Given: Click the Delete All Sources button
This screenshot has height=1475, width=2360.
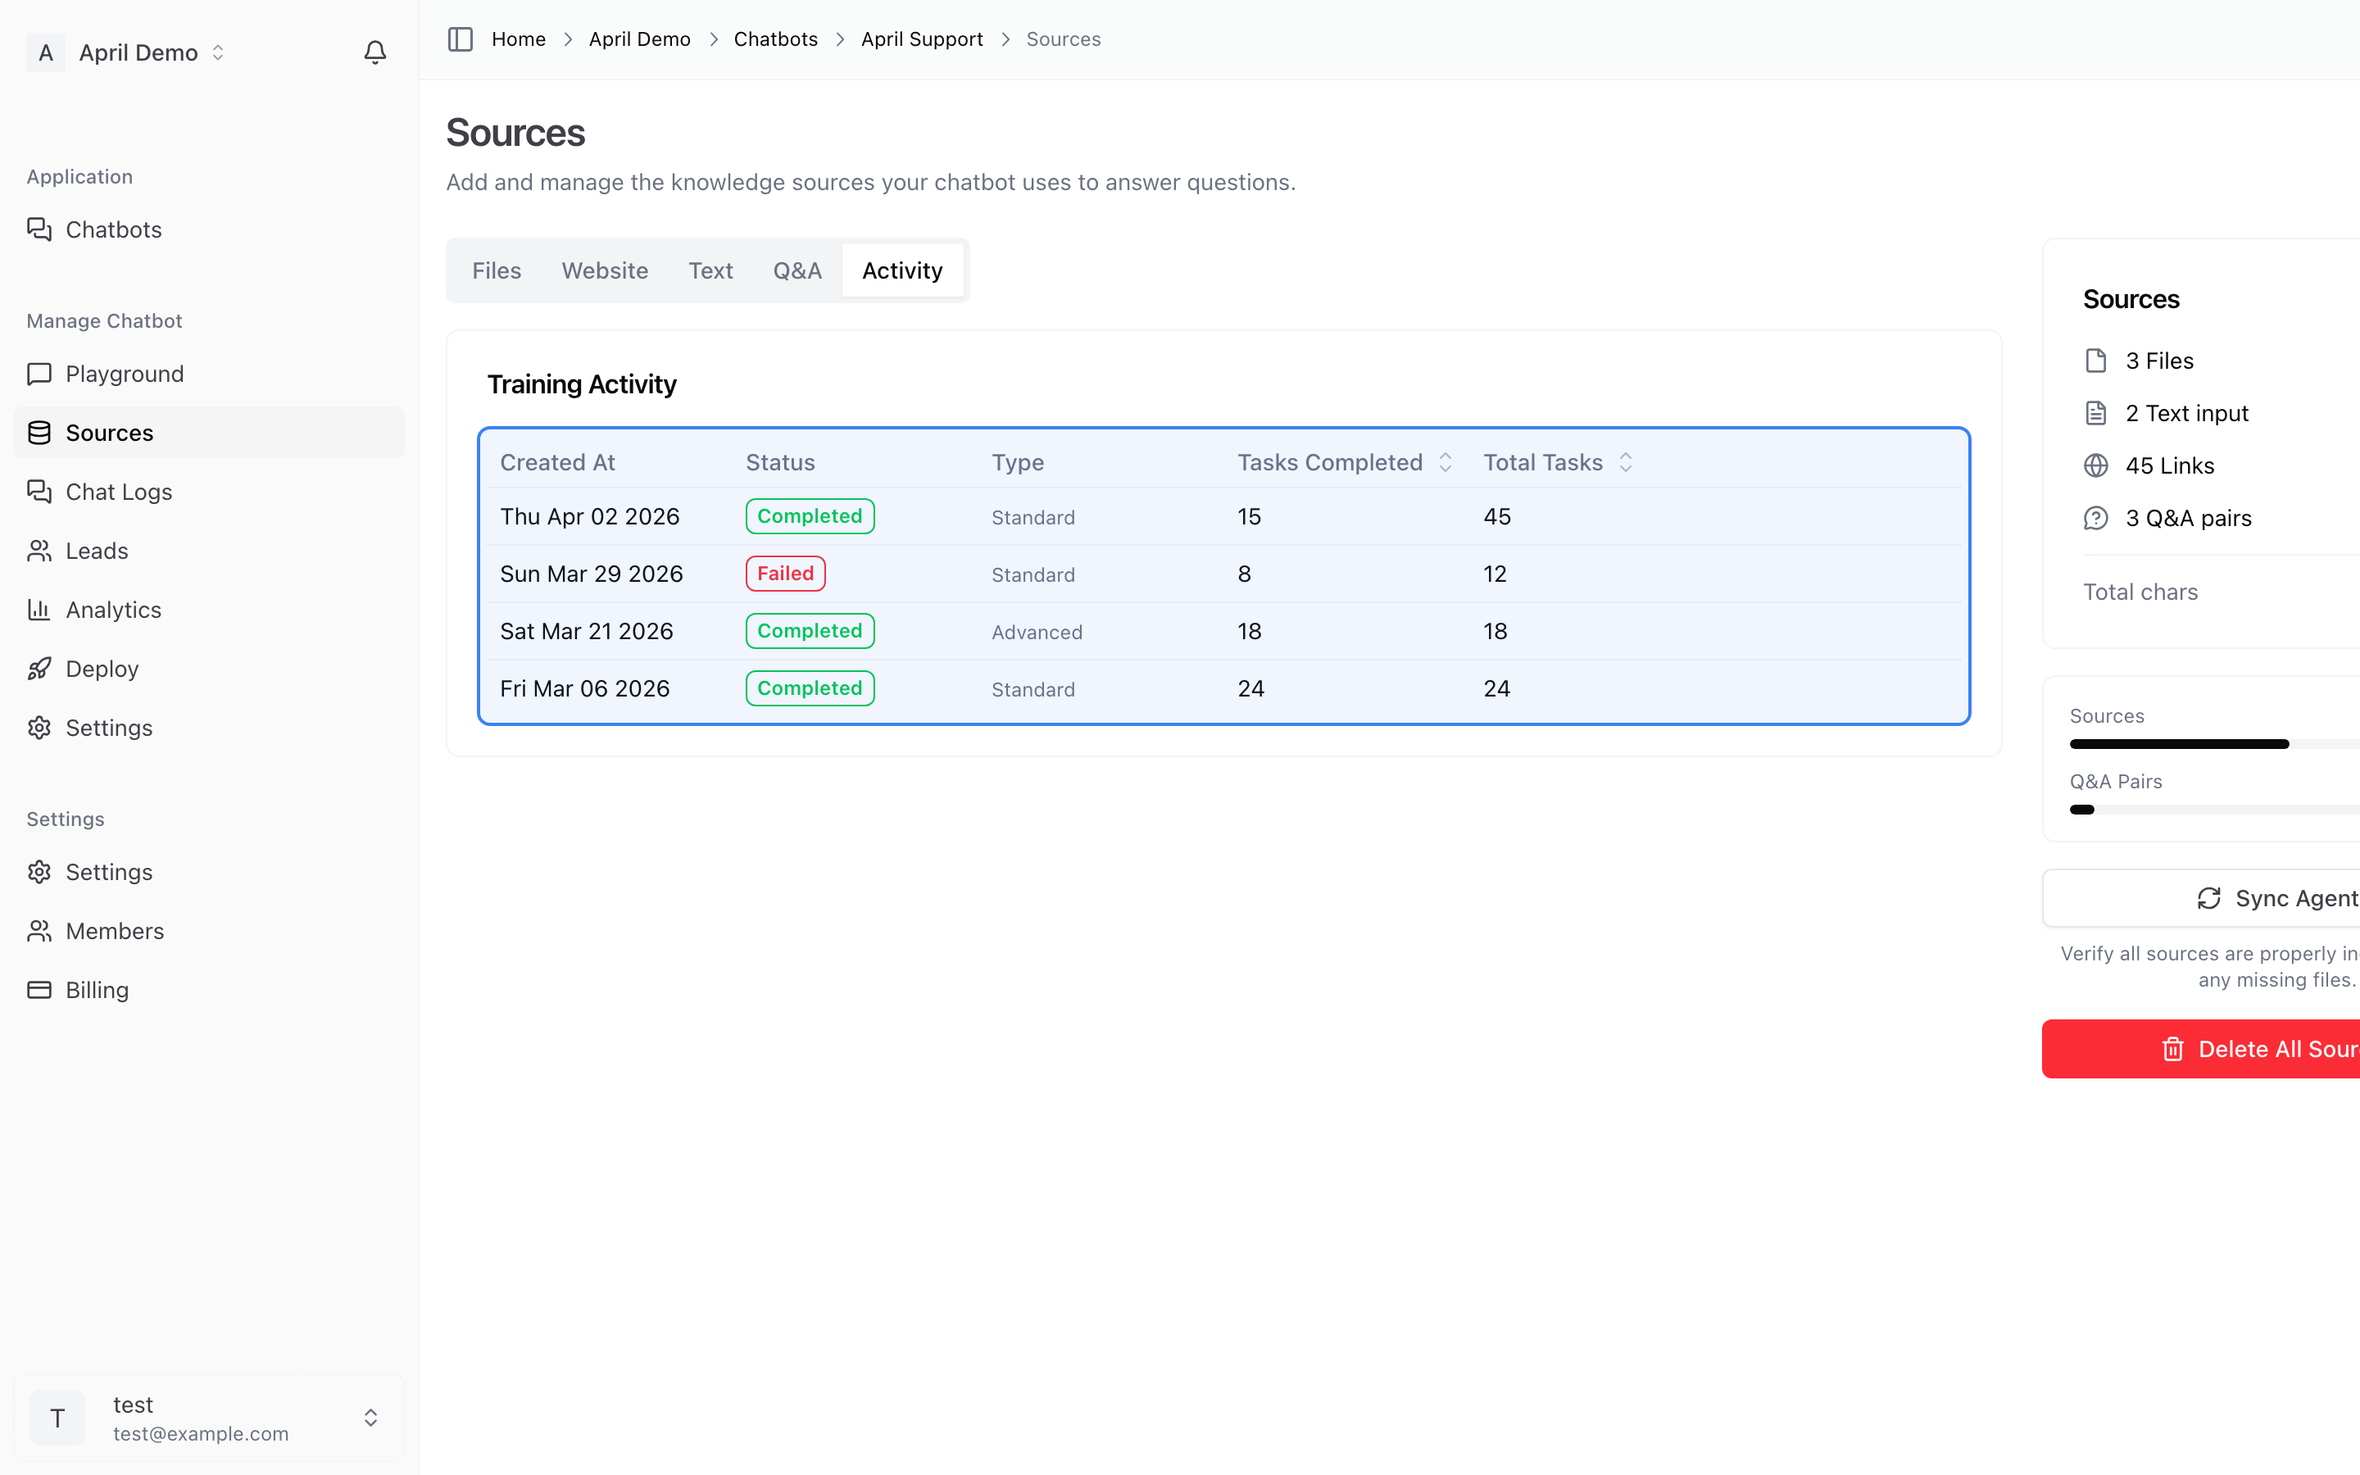Looking at the screenshot, I should (2201, 1049).
